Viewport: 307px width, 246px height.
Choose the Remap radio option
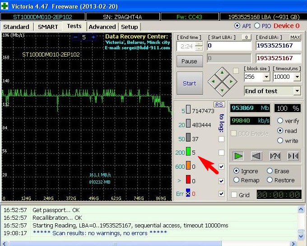[236, 180]
